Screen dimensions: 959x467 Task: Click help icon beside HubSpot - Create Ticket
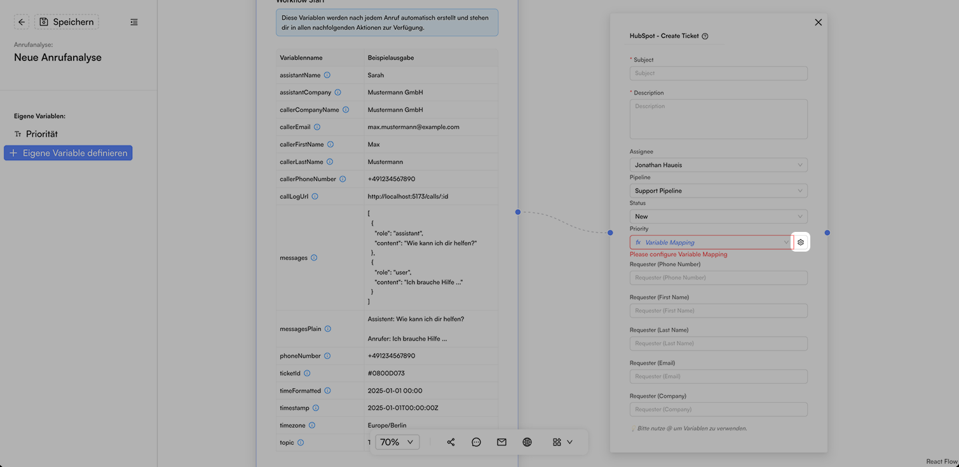coord(705,36)
